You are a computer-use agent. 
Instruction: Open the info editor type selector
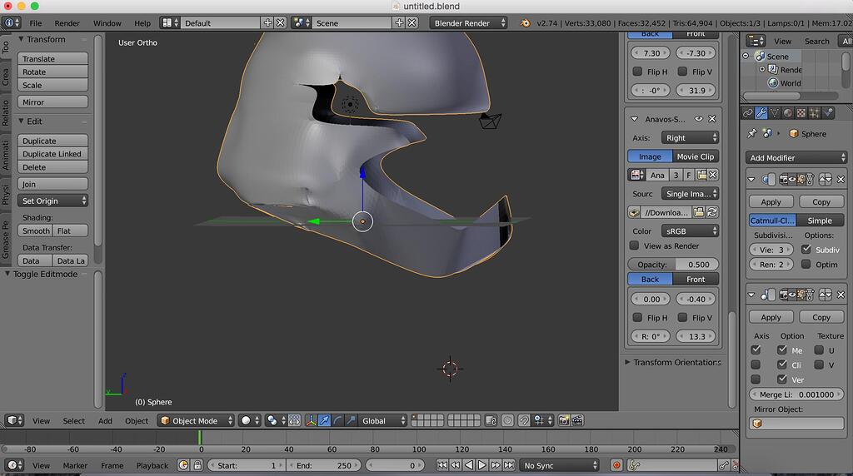tap(12, 22)
